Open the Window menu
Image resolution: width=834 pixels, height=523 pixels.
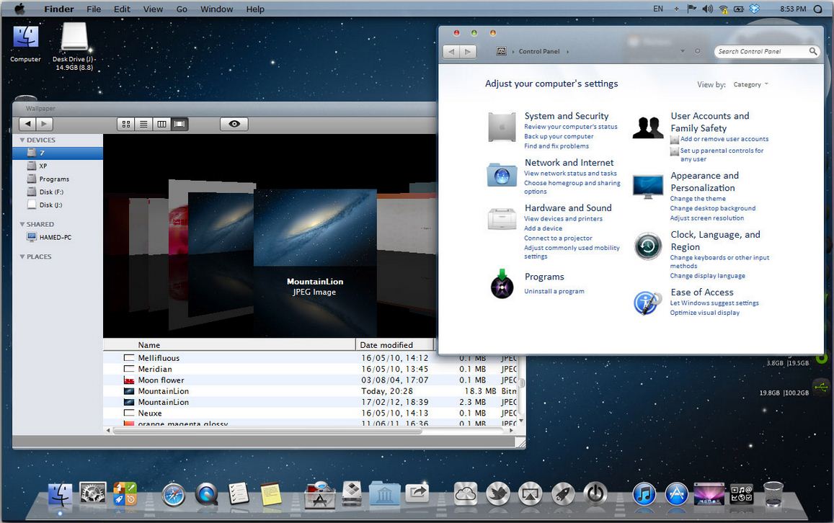(216, 9)
